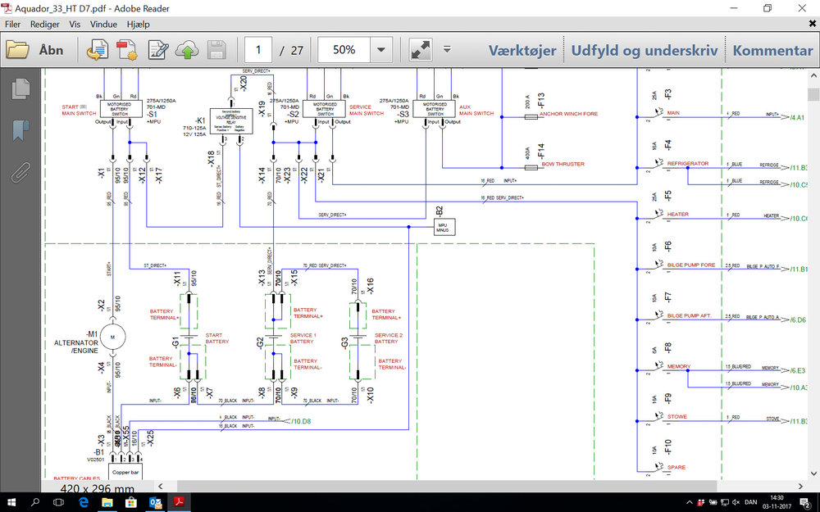Click the DAN input language indicator

pyautogui.click(x=751, y=503)
